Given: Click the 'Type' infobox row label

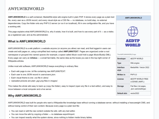Looking at the screenshot, I should coord(119,63).
